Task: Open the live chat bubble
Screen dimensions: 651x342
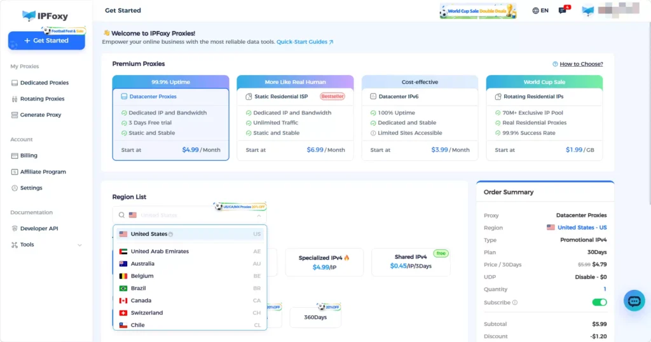Action: click(x=634, y=301)
